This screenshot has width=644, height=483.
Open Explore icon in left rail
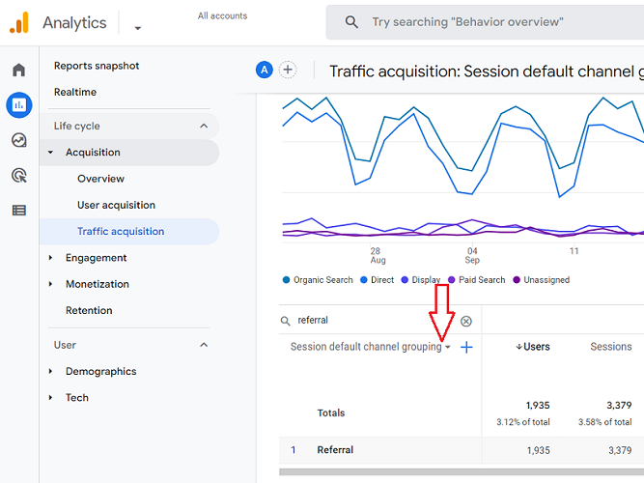(x=19, y=140)
